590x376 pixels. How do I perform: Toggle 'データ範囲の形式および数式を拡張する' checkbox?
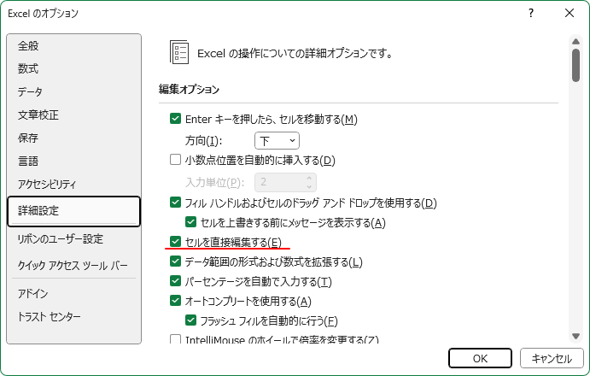point(175,261)
